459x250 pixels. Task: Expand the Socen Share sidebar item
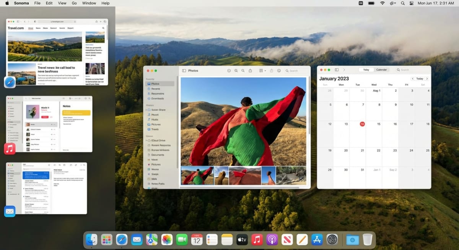pos(146,110)
